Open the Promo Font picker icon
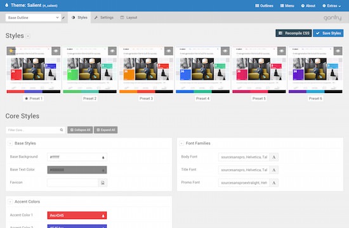 tap(273, 183)
